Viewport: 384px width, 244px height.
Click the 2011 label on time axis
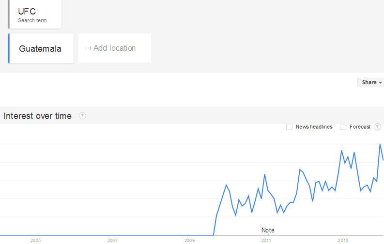coord(266,240)
